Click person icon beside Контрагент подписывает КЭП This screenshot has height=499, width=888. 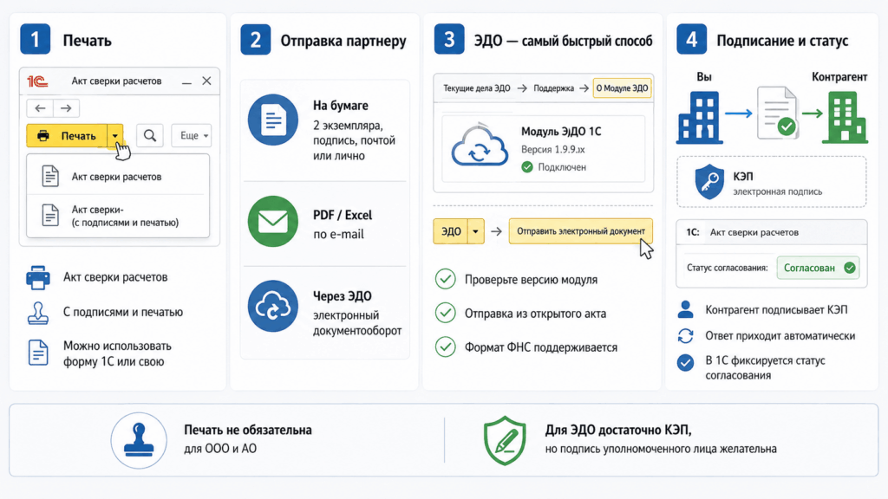click(685, 309)
